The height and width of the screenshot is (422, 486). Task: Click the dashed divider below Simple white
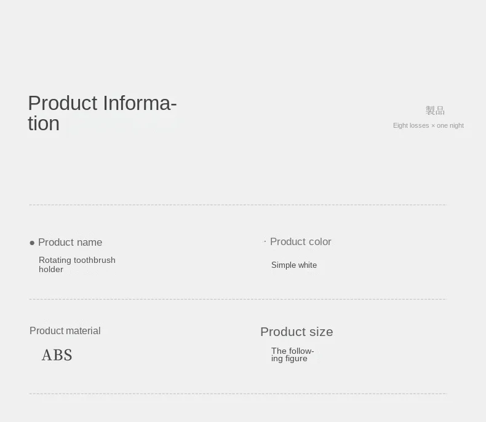pos(238,299)
